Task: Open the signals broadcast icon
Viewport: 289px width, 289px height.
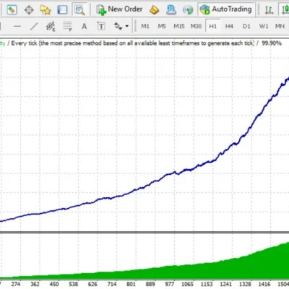Action: point(188,10)
